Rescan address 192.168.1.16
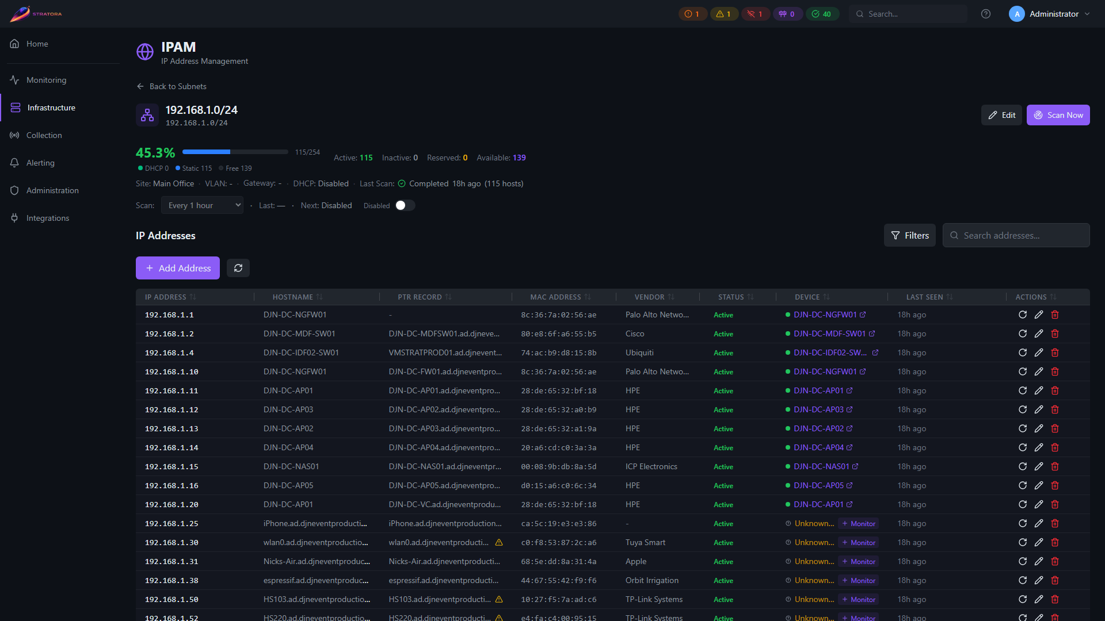Viewport: 1105px width, 621px height. click(x=1023, y=485)
